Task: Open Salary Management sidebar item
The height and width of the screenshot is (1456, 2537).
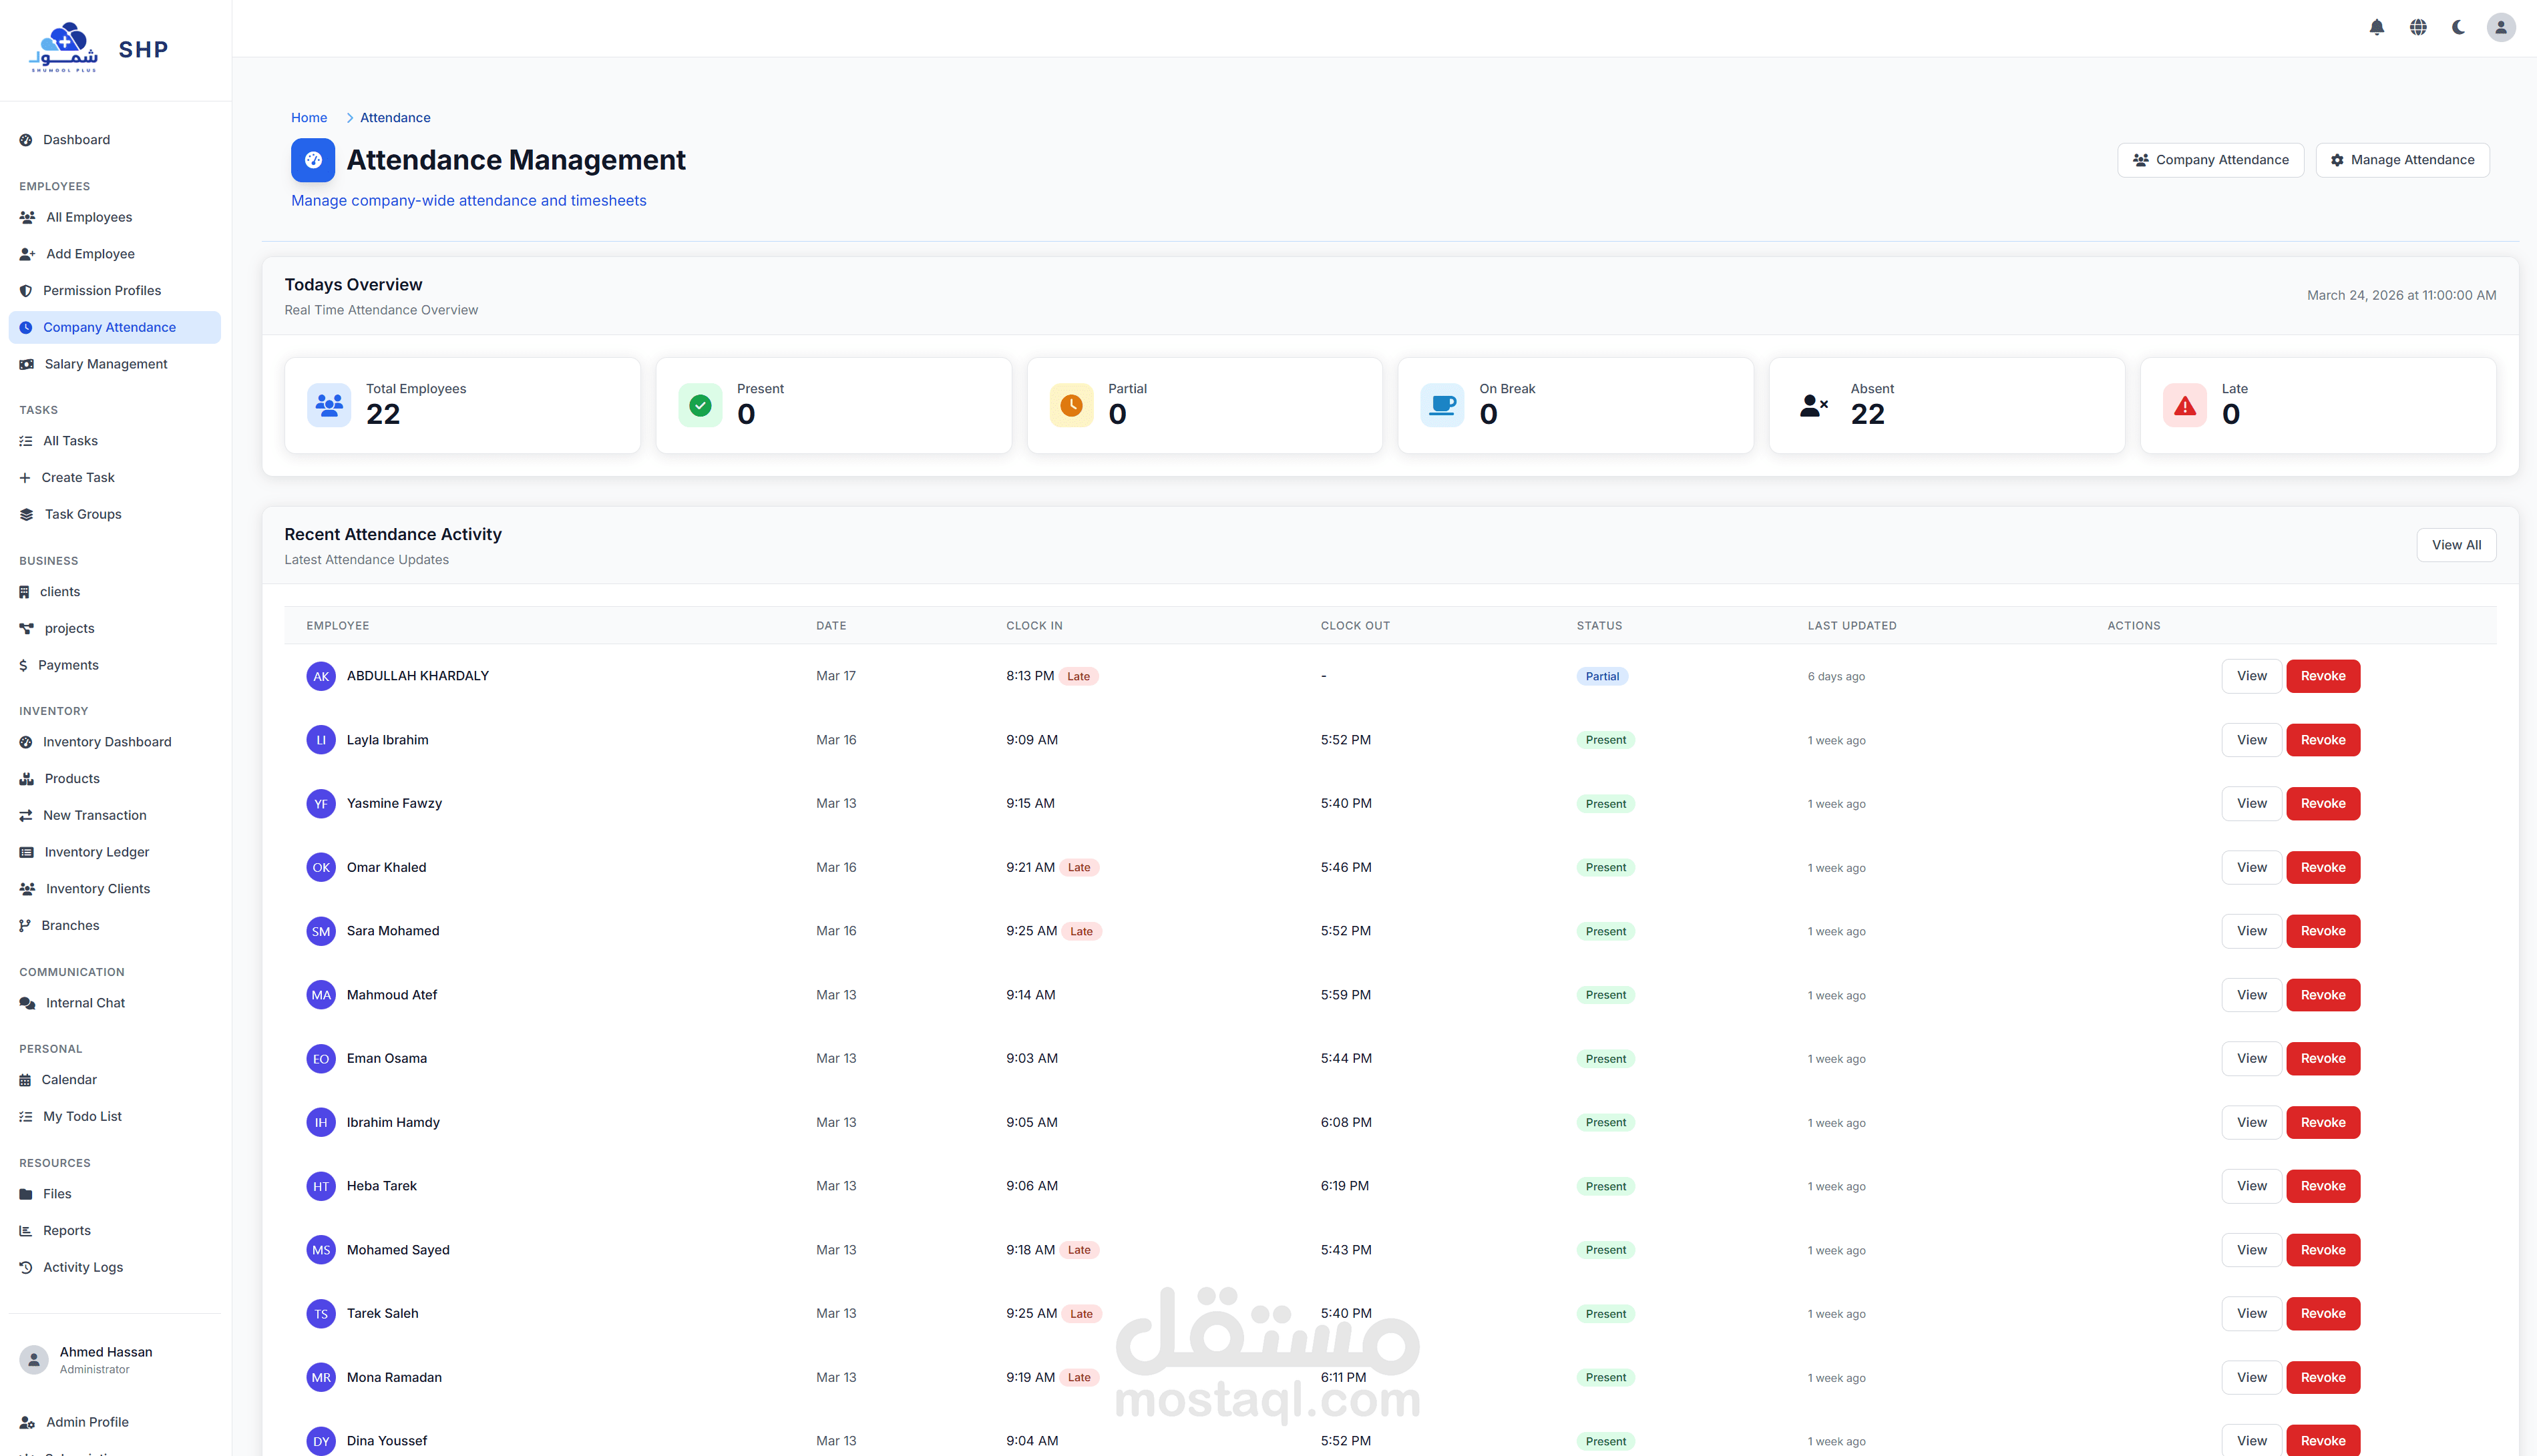Action: click(106, 364)
